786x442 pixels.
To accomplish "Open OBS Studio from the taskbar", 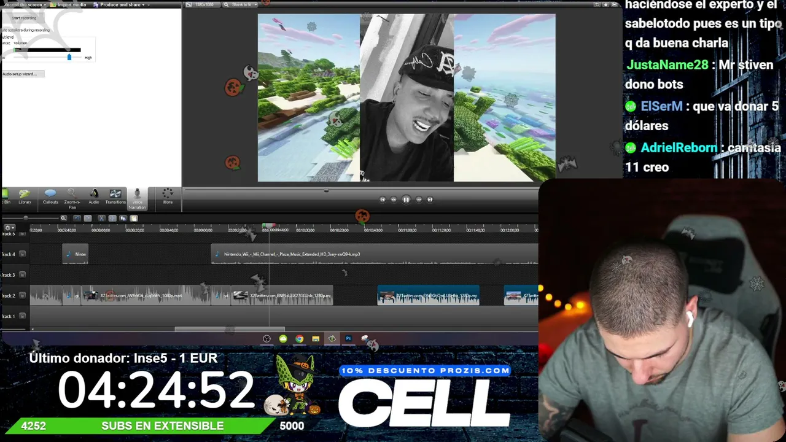I will coord(267,339).
